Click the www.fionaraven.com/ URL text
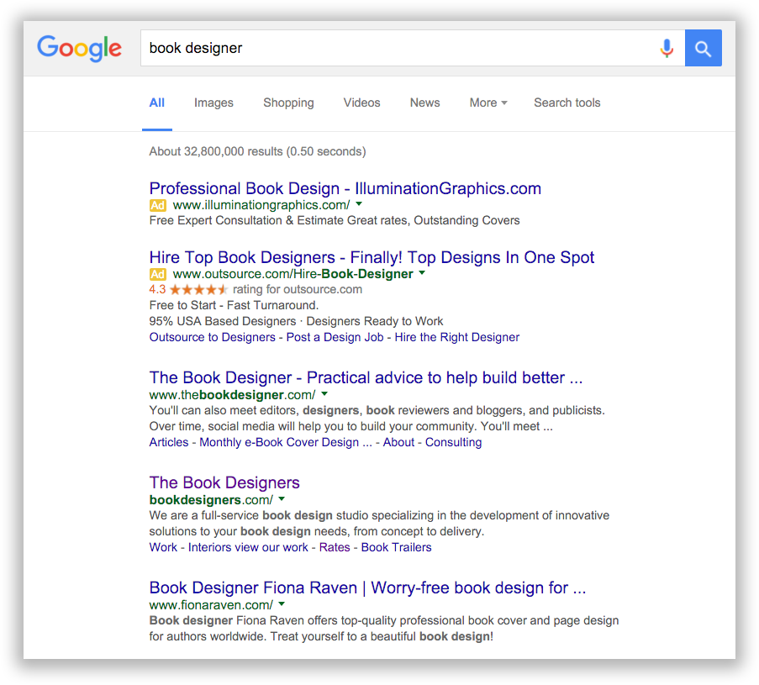 [211, 605]
